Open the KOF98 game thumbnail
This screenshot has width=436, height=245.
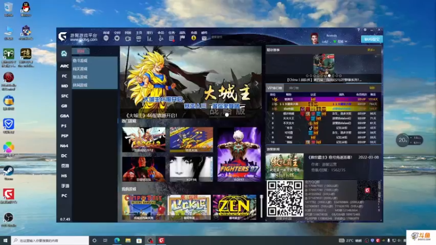tap(191, 169)
